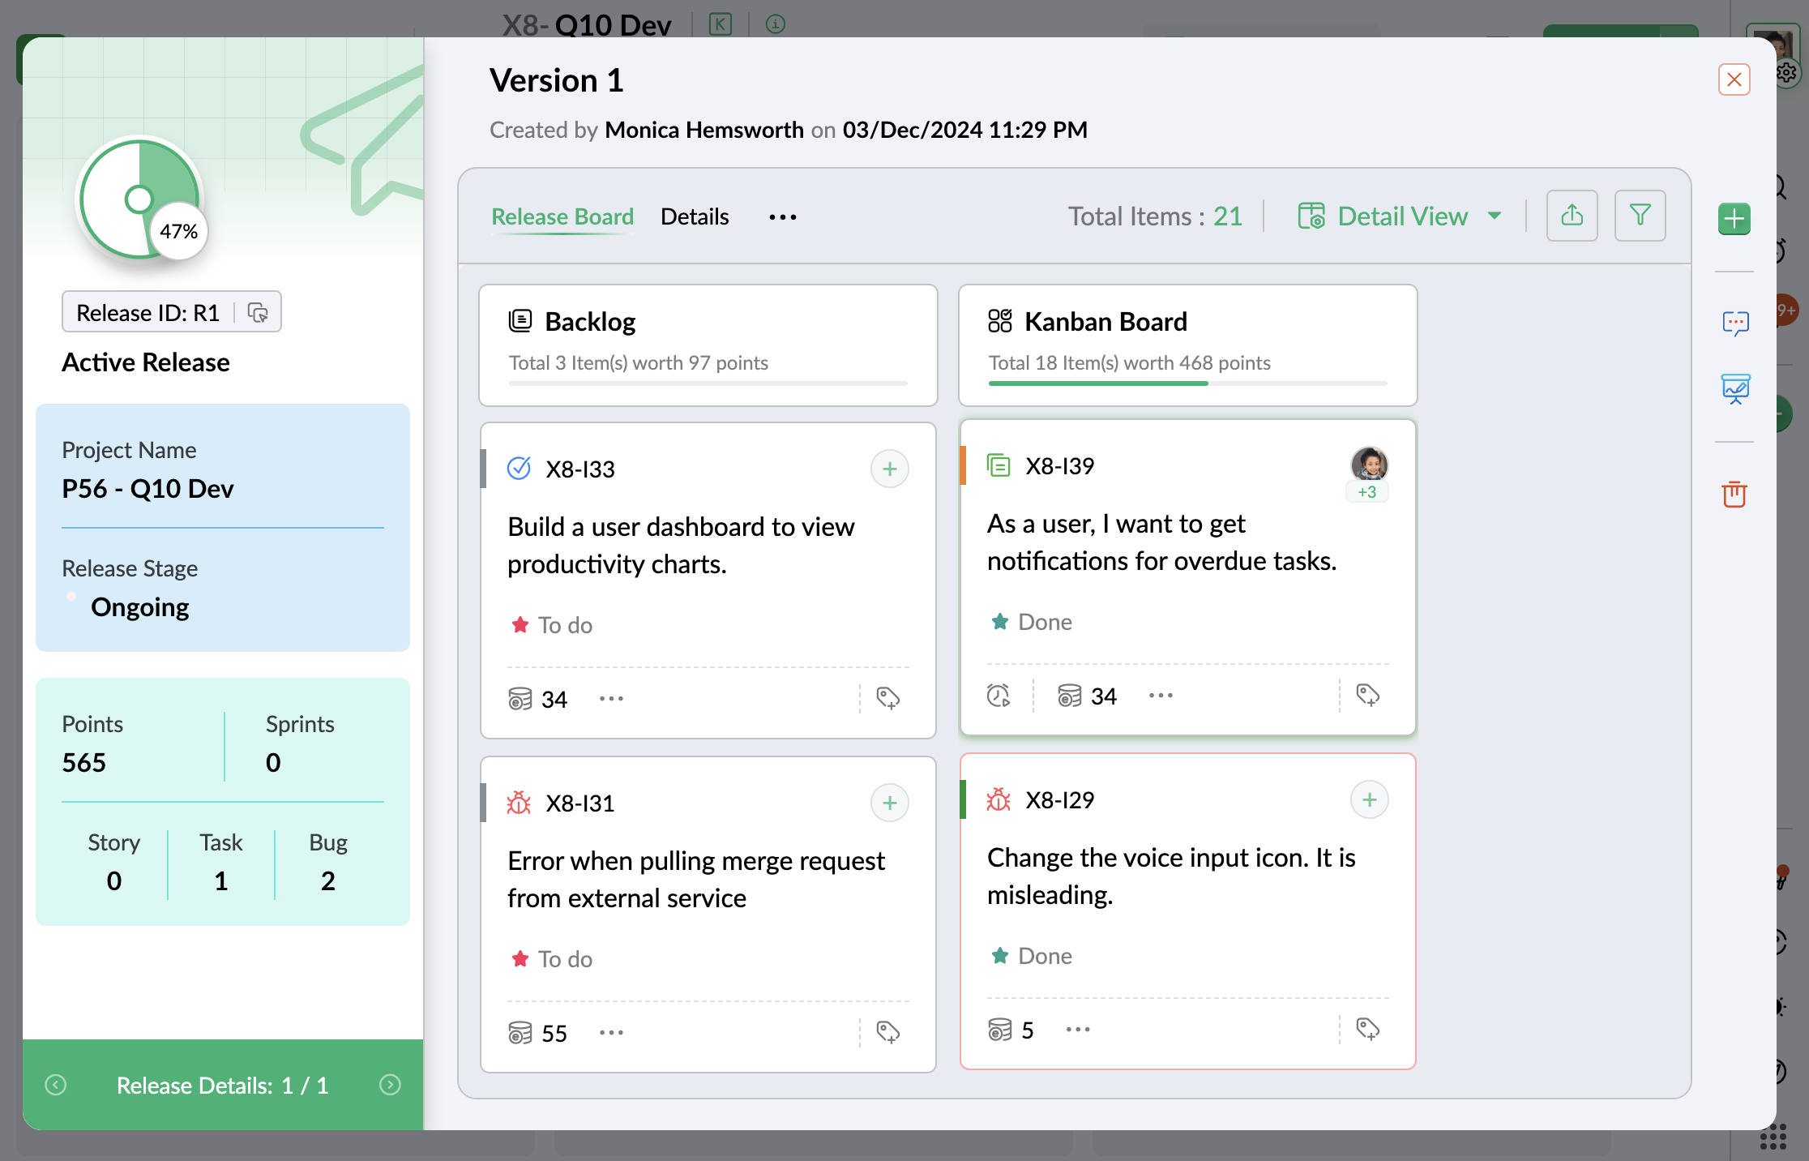Image resolution: width=1809 pixels, height=1161 pixels.
Task: Open the comments chat icon
Action: pyautogui.click(x=1735, y=323)
